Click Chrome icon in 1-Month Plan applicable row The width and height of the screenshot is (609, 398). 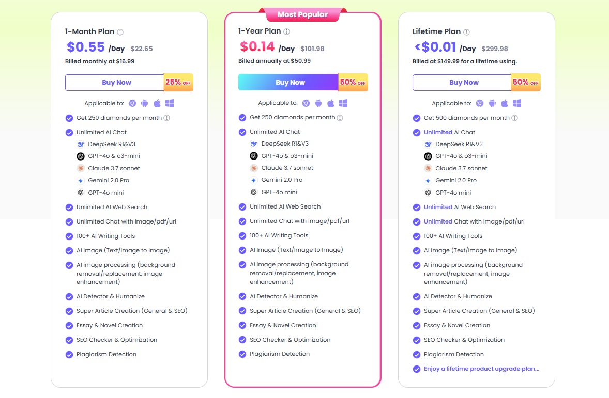132,103
